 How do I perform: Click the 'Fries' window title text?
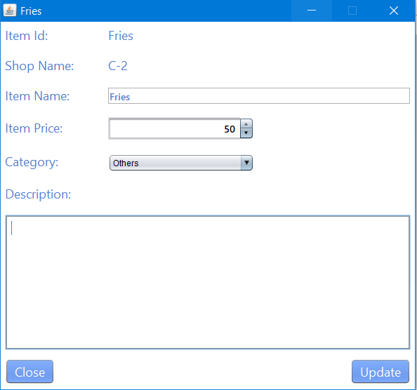[x=31, y=11]
